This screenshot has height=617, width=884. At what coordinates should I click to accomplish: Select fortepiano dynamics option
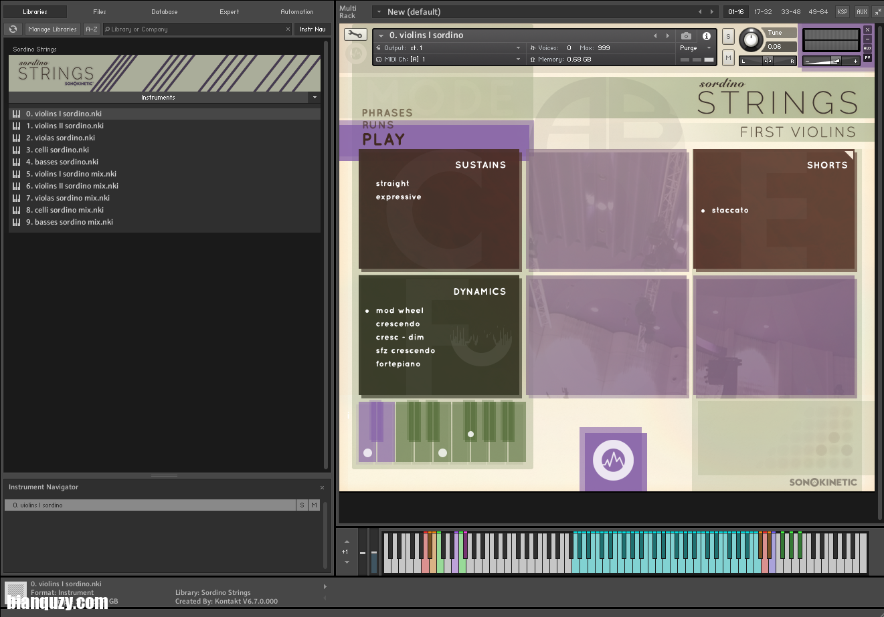[x=398, y=364]
